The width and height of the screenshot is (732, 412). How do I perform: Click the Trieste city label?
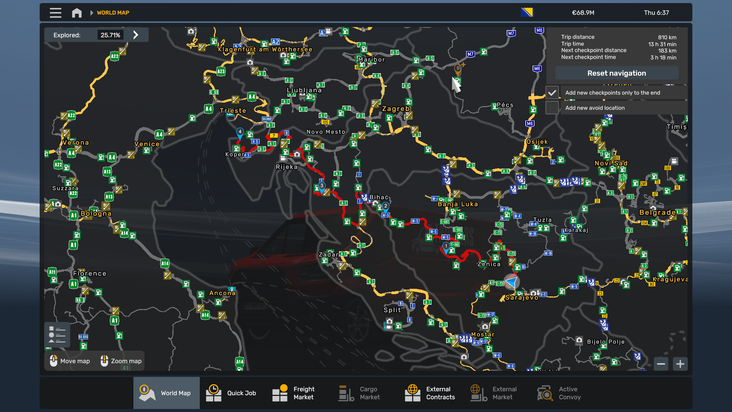pyautogui.click(x=233, y=111)
